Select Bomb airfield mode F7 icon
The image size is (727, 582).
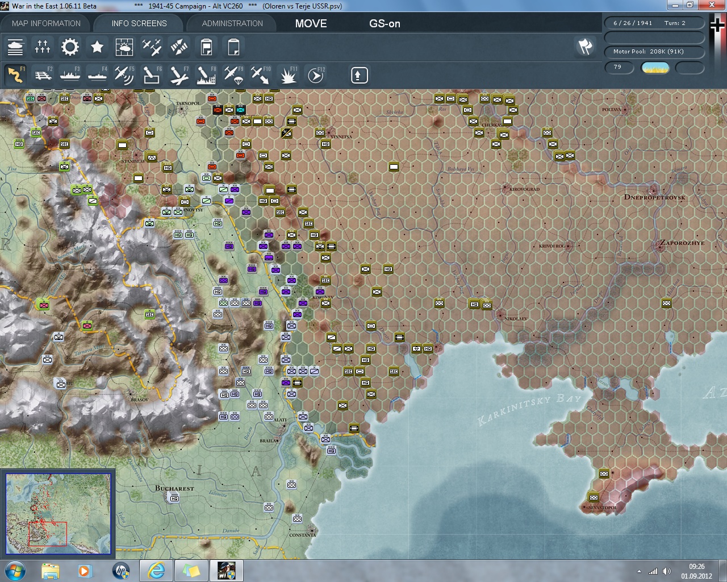tap(179, 75)
